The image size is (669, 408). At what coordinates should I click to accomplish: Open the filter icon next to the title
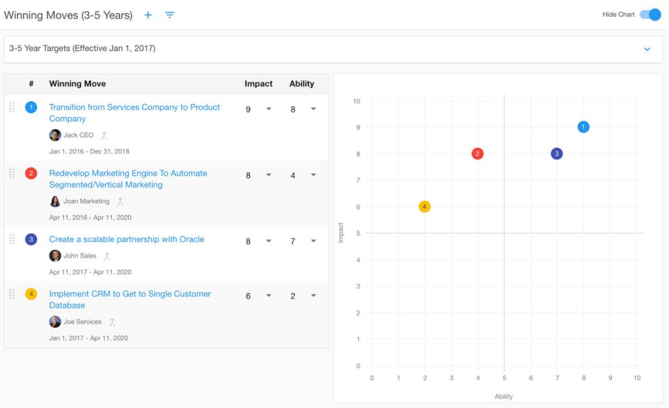point(169,15)
